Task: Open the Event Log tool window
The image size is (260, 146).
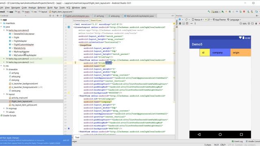Action: pyautogui.click(x=237, y=142)
